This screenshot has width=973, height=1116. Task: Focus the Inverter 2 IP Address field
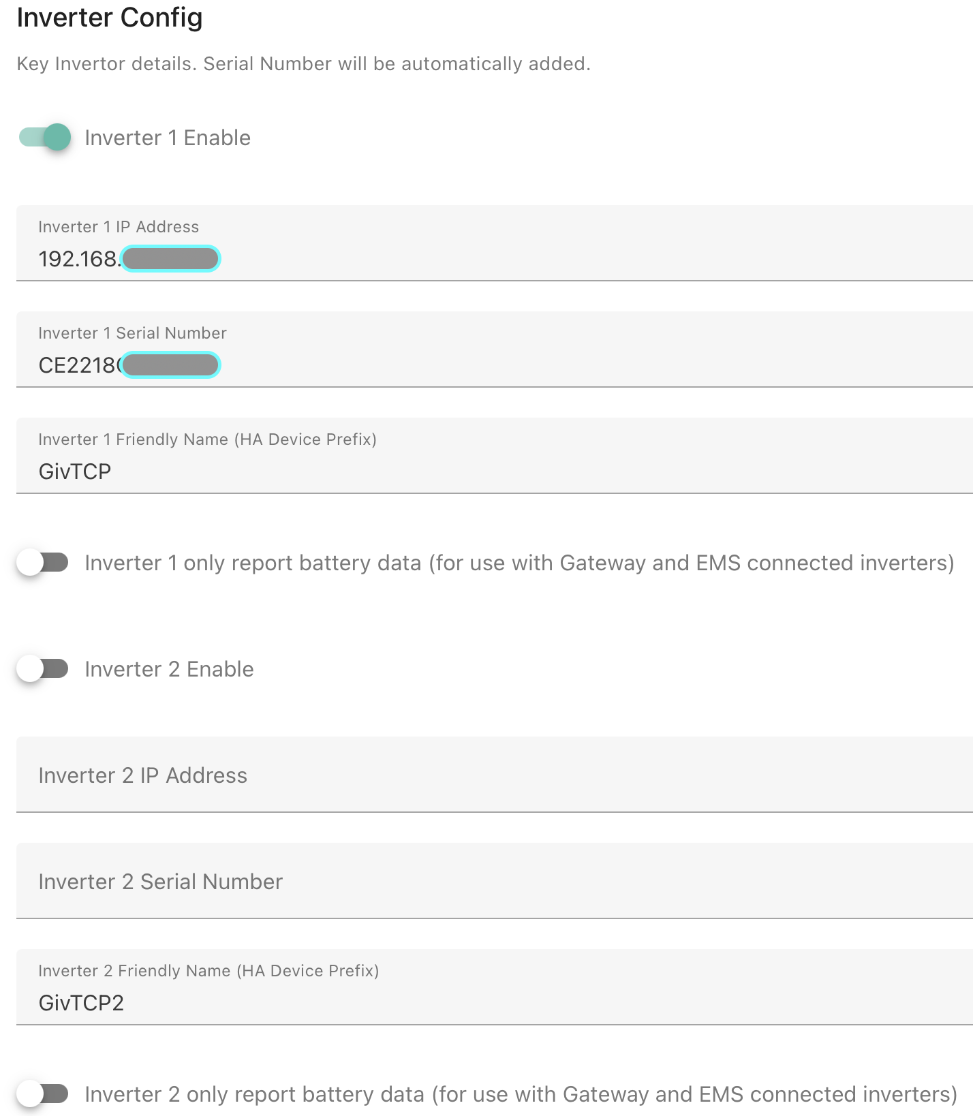495,775
